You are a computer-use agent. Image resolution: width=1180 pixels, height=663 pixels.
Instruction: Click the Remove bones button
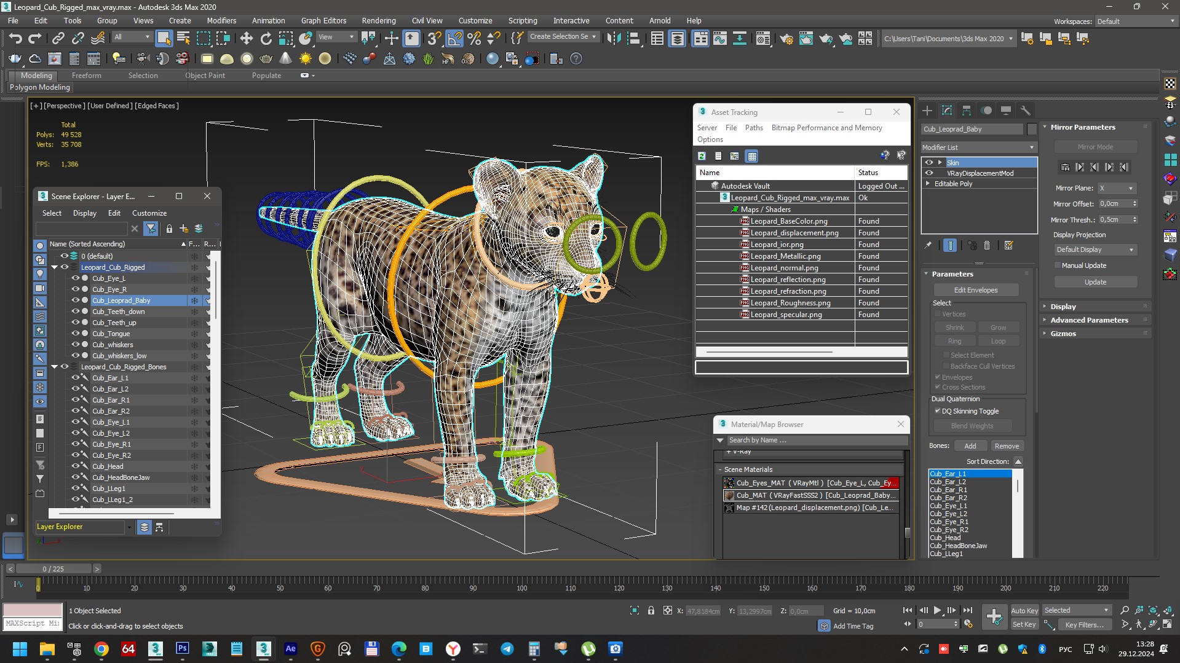point(1007,446)
